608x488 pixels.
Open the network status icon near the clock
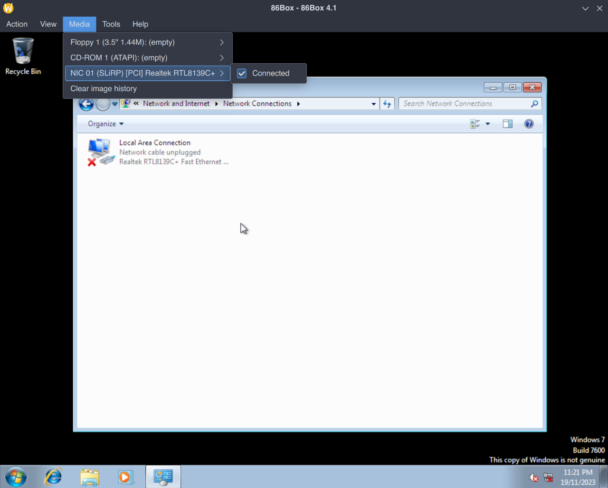548,477
